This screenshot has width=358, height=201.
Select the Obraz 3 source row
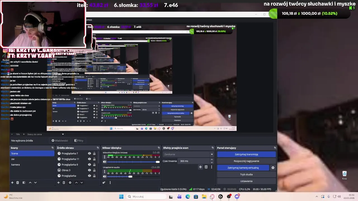(x=77, y=170)
